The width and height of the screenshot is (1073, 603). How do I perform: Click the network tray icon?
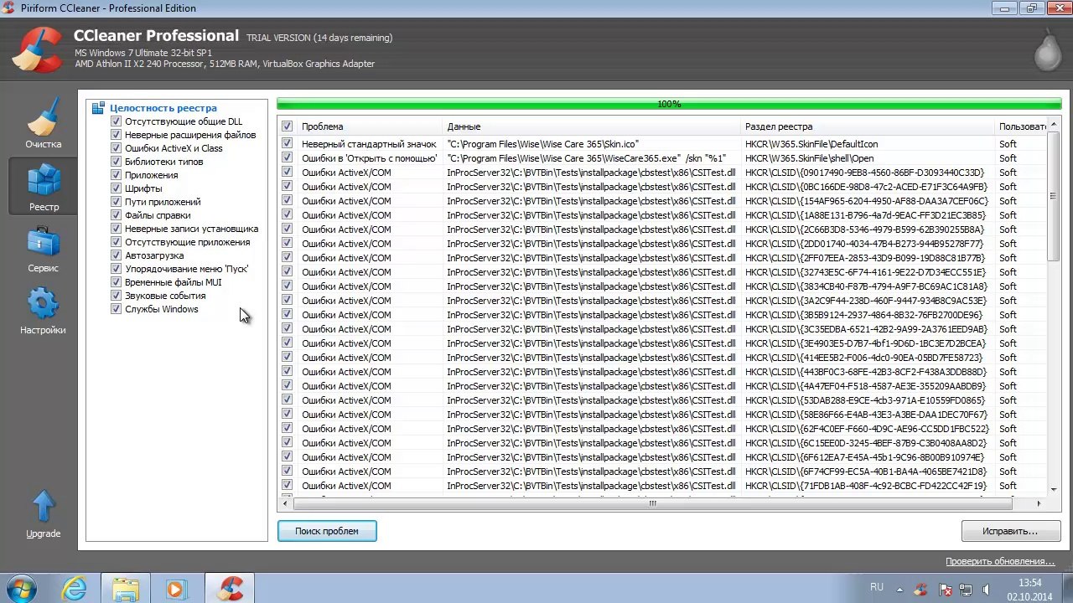[x=966, y=589]
